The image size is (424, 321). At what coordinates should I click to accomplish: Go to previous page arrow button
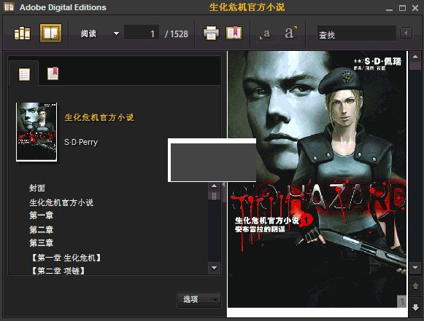tap(415, 285)
